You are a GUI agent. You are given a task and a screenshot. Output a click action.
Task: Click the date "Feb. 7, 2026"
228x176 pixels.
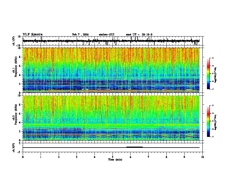[80, 35]
